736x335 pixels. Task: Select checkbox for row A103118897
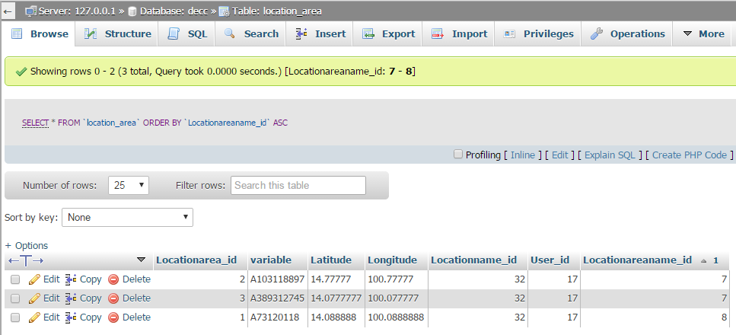[15, 279]
